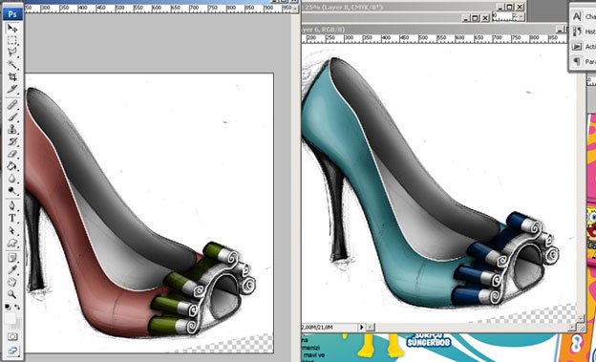
Task: Close the Layer 8 CMYK document window
Action: coord(520,7)
